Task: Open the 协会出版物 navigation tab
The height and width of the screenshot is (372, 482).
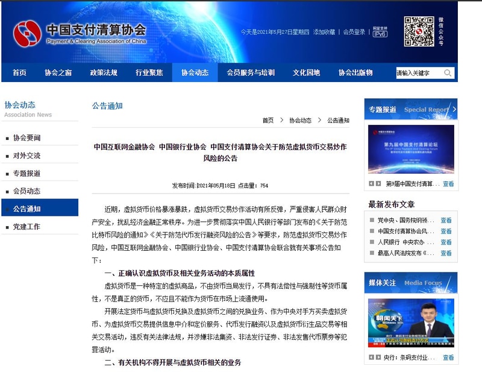Action: (x=355, y=72)
